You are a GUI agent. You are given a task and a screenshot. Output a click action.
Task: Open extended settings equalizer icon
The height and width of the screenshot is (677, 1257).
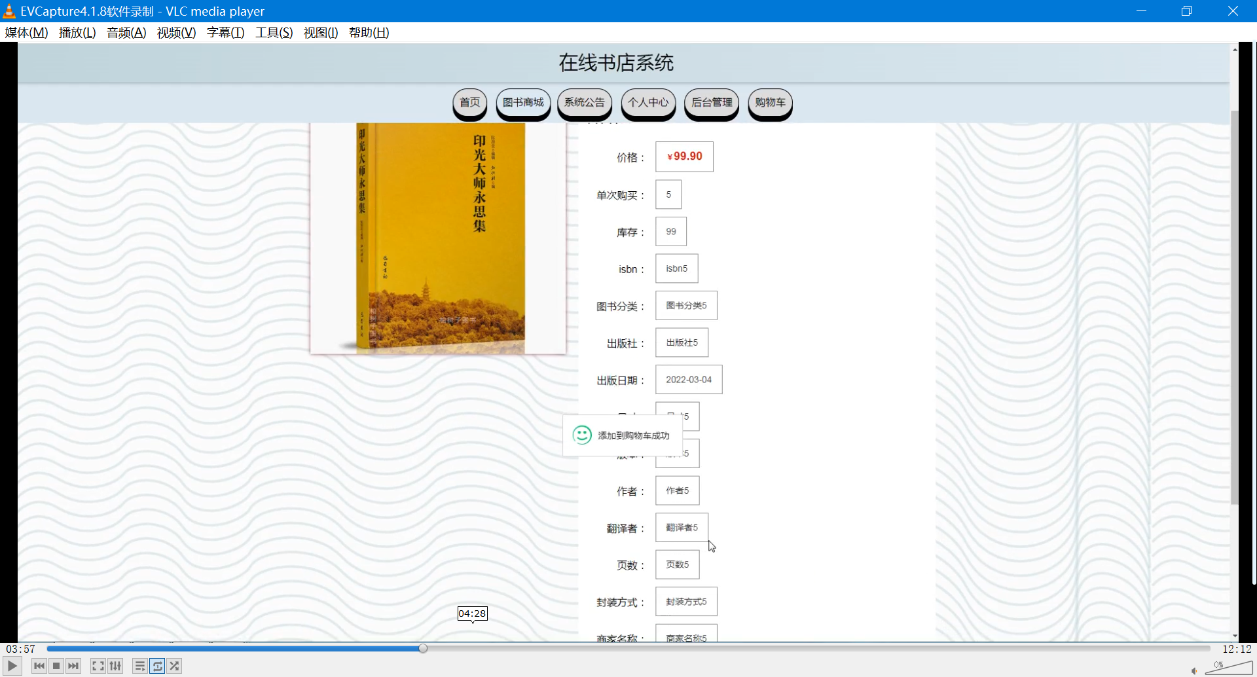point(115,666)
